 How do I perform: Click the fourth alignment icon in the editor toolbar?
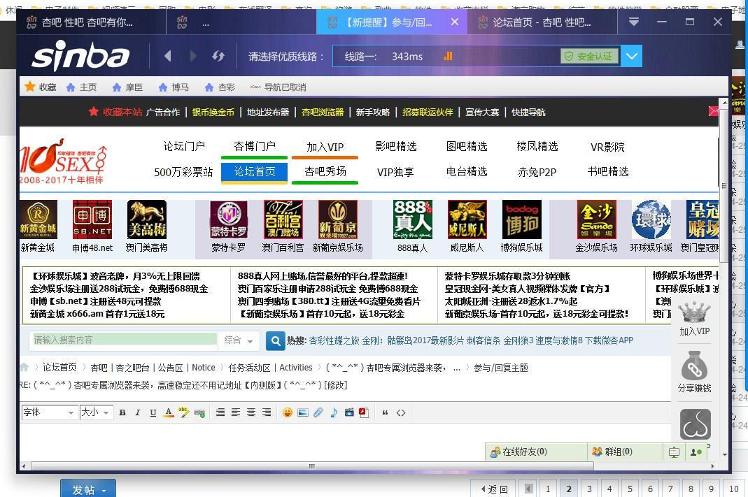point(266,412)
